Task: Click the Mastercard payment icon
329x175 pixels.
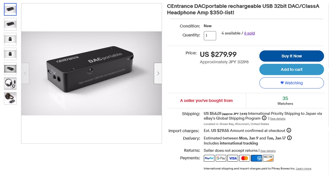Action: pos(245,158)
